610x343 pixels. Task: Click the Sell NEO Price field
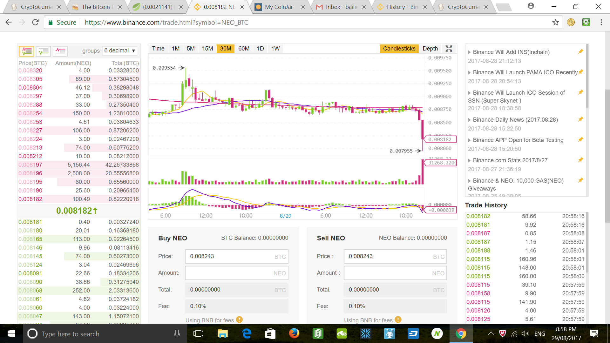click(395, 256)
